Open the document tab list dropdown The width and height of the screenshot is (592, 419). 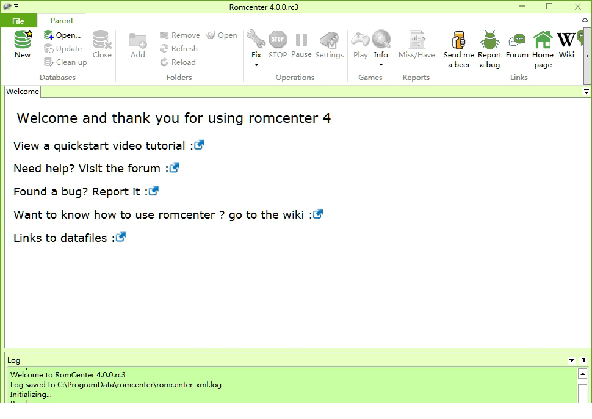tap(587, 92)
